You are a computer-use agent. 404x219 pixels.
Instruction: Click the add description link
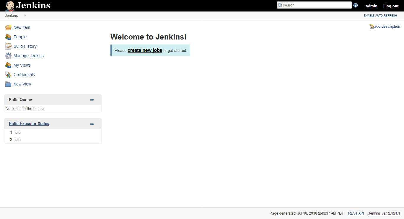387,27
